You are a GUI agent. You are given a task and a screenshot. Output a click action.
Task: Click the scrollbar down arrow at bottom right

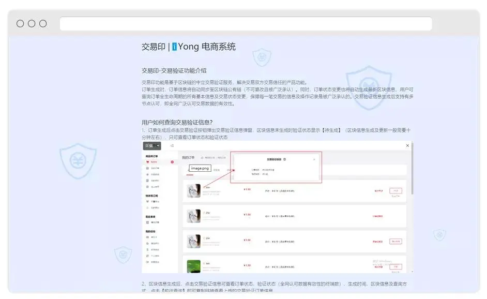(412, 271)
